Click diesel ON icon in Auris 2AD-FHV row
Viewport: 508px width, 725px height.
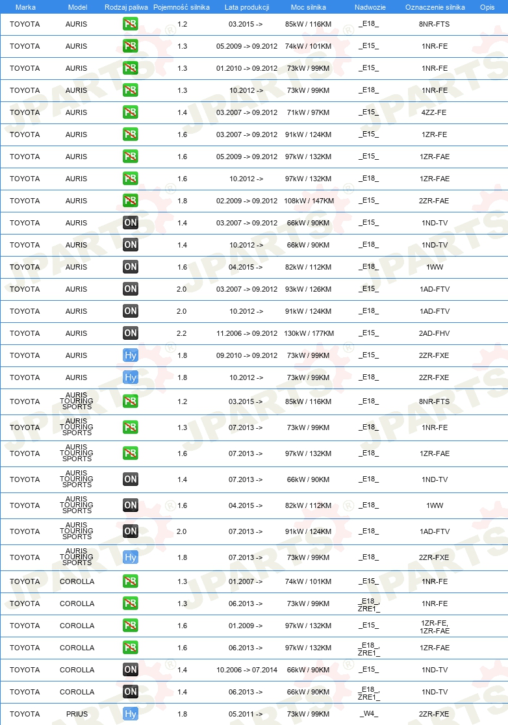pos(131,333)
